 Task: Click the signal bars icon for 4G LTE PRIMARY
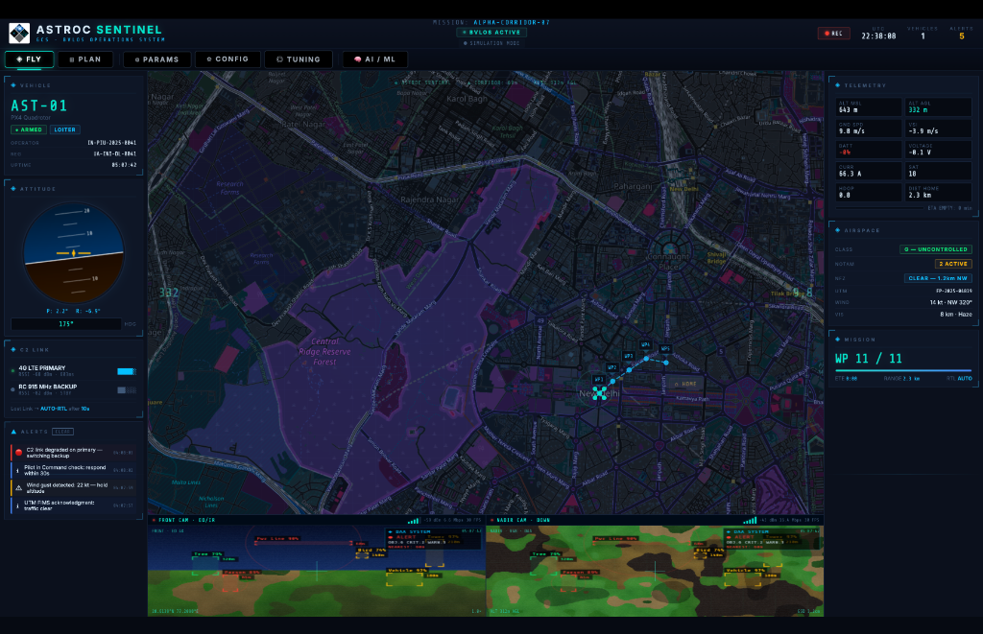coord(126,371)
